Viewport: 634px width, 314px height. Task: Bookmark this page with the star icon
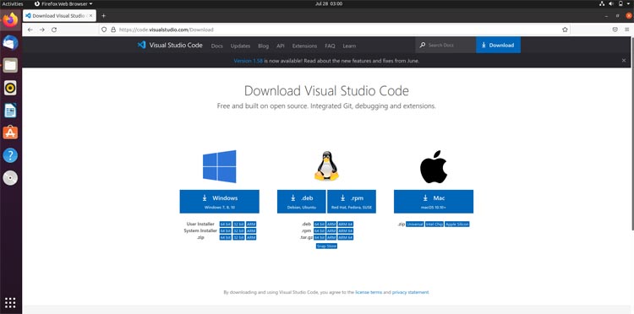coord(565,30)
